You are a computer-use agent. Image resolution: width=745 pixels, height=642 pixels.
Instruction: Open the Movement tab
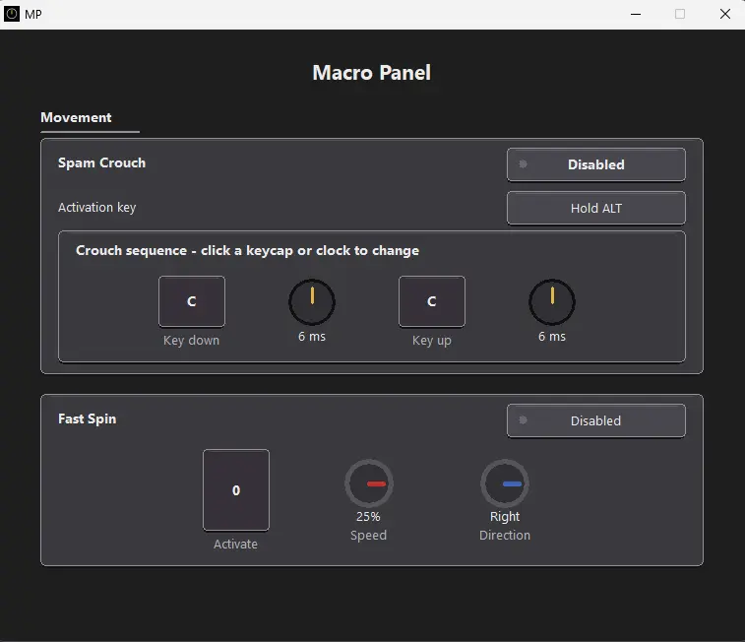[76, 117]
